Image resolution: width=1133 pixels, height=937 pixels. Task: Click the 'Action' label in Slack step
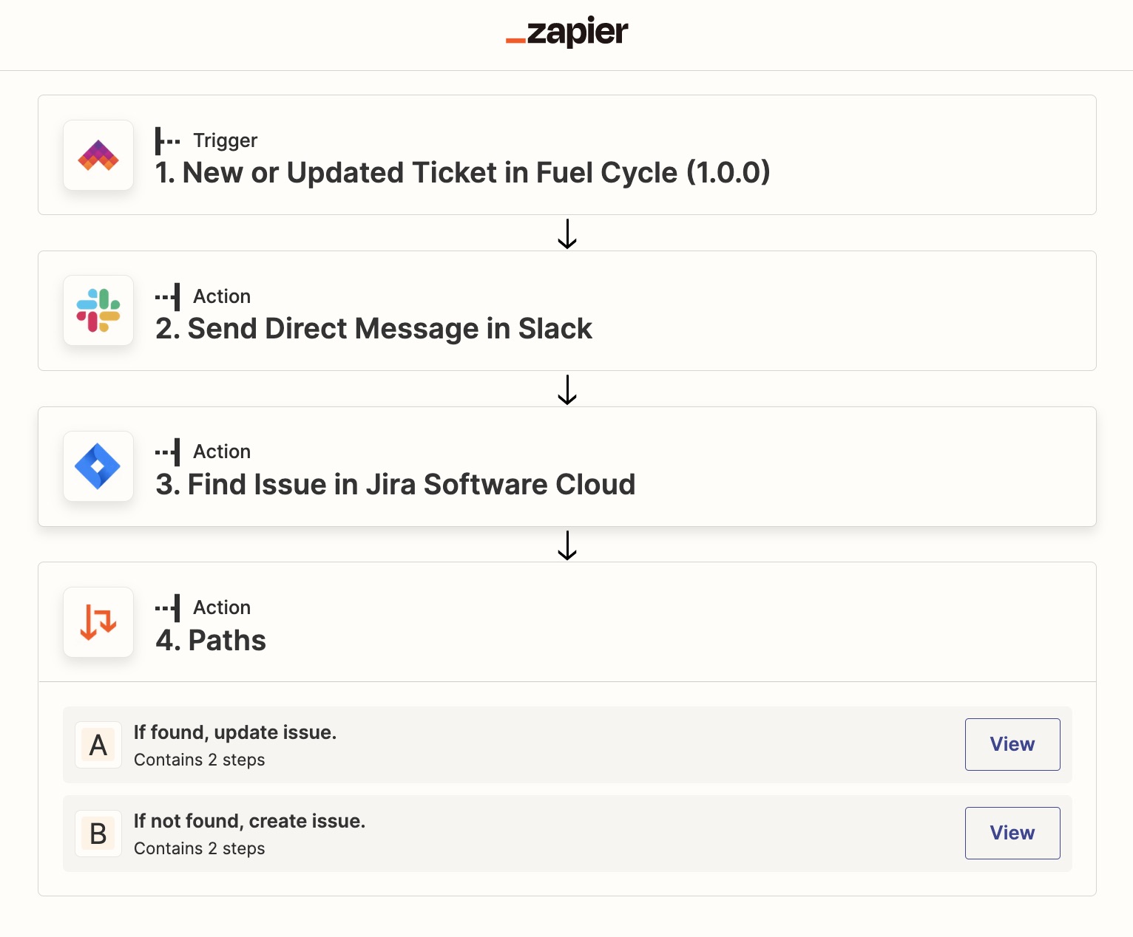pos(222,296)
